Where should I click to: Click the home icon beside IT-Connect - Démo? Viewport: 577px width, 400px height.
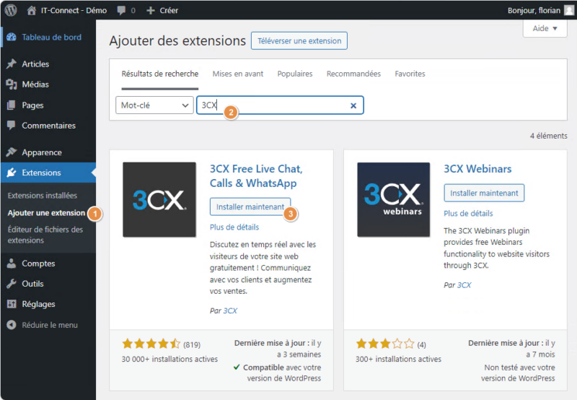click(x=32, y=10)
